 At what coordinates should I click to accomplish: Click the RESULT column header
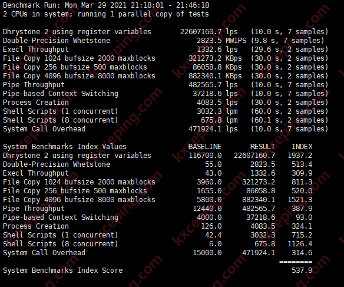(x=263, y=147)
